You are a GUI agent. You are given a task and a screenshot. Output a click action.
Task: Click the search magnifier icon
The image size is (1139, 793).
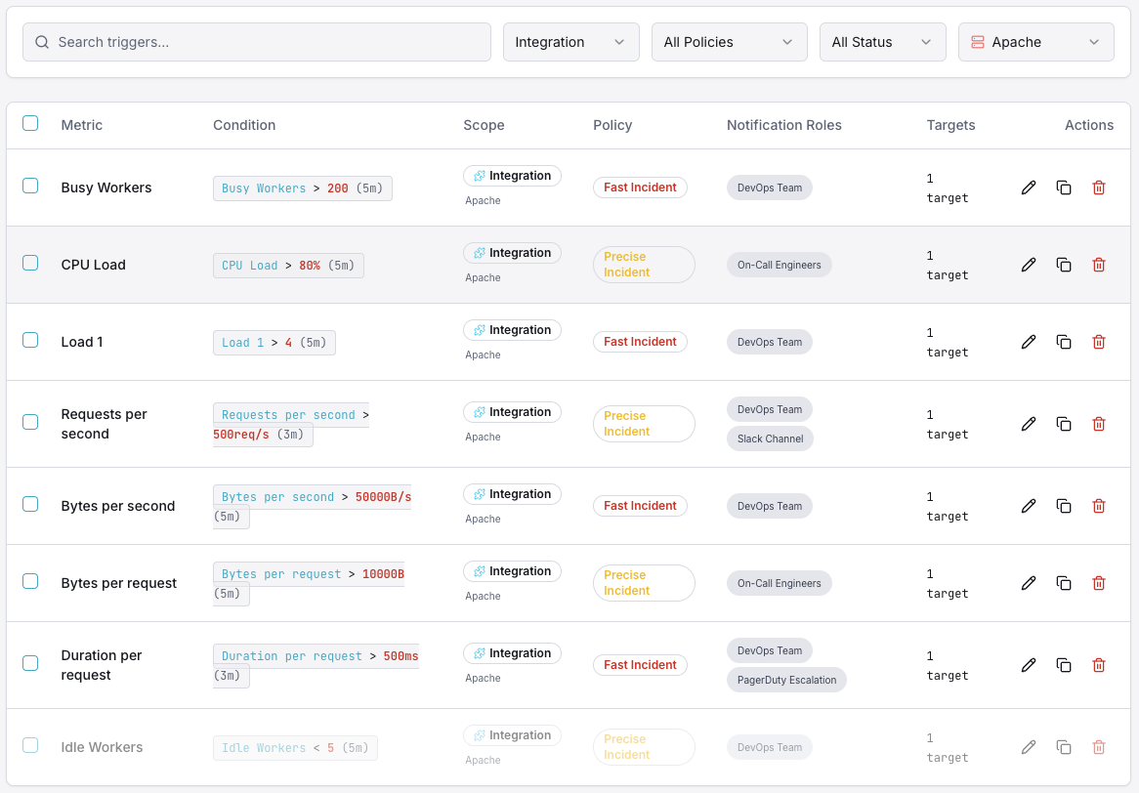pos(41,42)
